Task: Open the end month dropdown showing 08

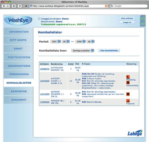Action: pyautogui.click(x=91, y=41)
